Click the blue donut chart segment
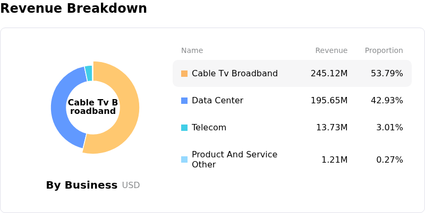The height and width of the screenshot is (213, 425). pos(61,111)
